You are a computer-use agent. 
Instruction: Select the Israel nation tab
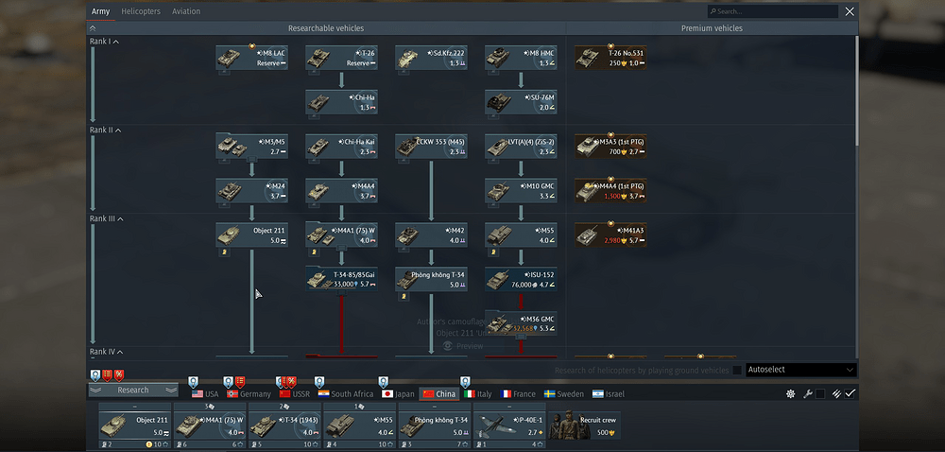click(x=608, y=393)
